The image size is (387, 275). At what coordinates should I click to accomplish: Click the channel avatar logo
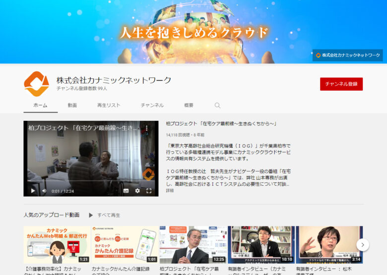[x=36, y=84]
